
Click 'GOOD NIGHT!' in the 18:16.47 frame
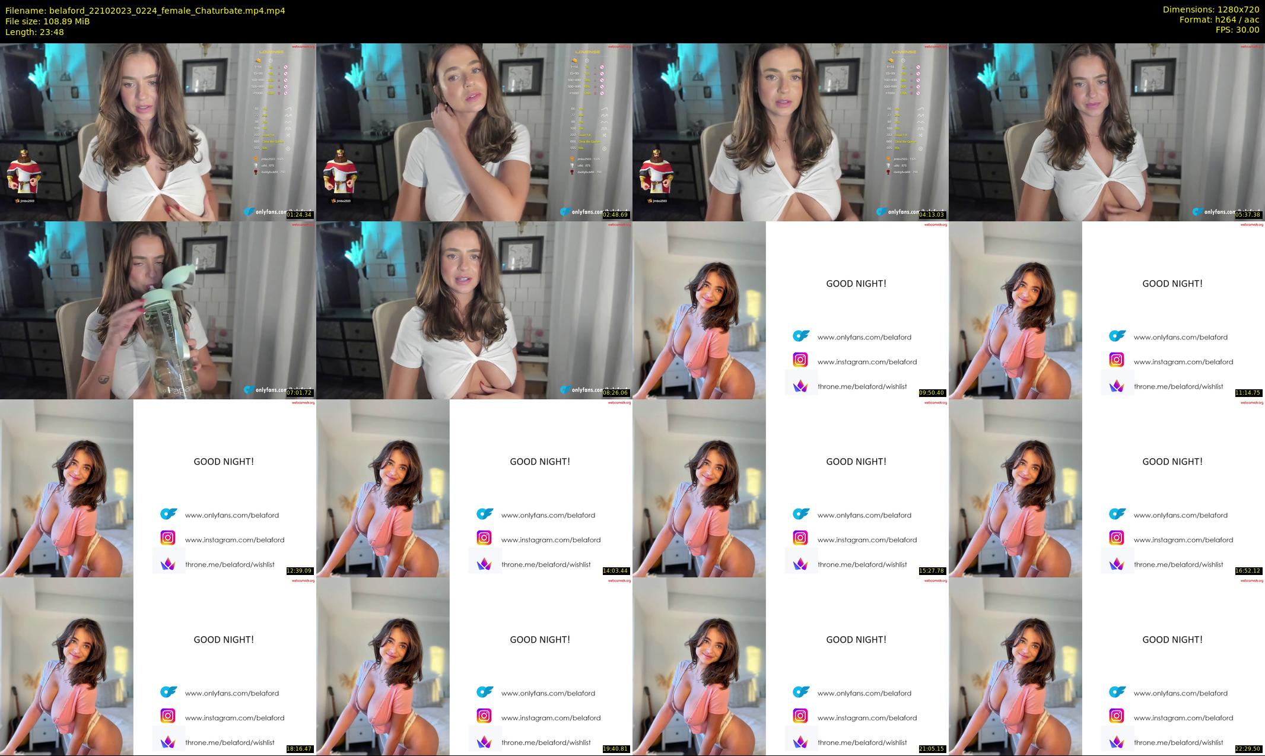point(224,640)
